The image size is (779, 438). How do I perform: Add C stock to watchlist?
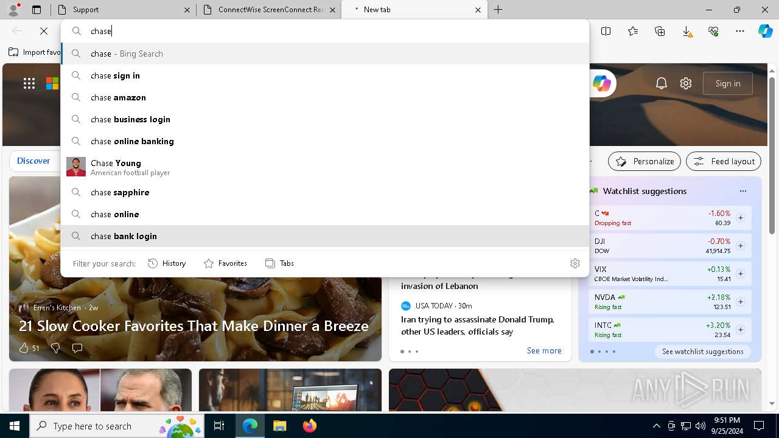pyautogui.click(x=741, y=218)
